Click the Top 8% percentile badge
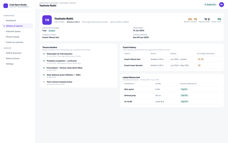Image resolution: width=228 pixels, height=143 pixels. (184, 89)
